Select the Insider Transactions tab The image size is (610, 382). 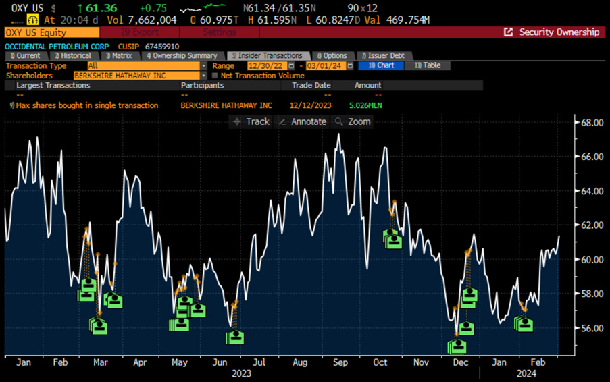pyautogui.click(x=268, y=55)
